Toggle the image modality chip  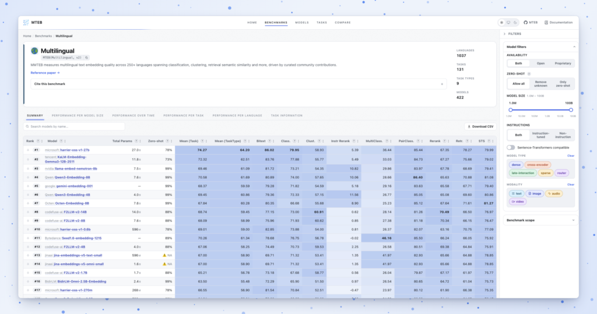535,194
